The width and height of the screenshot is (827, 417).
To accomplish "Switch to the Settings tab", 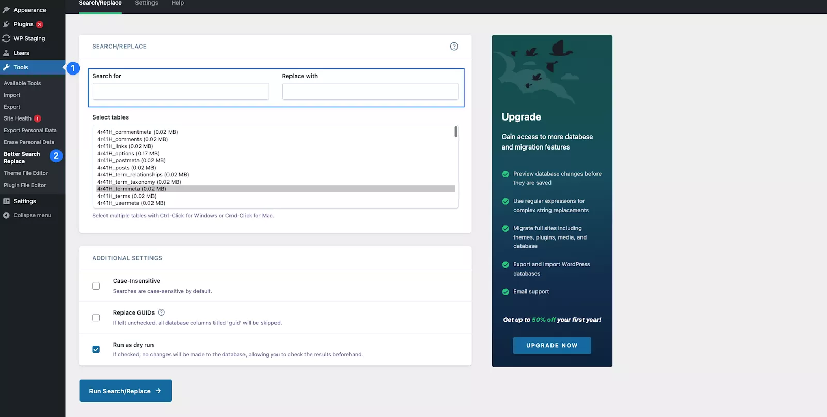I will coord(146,3).
